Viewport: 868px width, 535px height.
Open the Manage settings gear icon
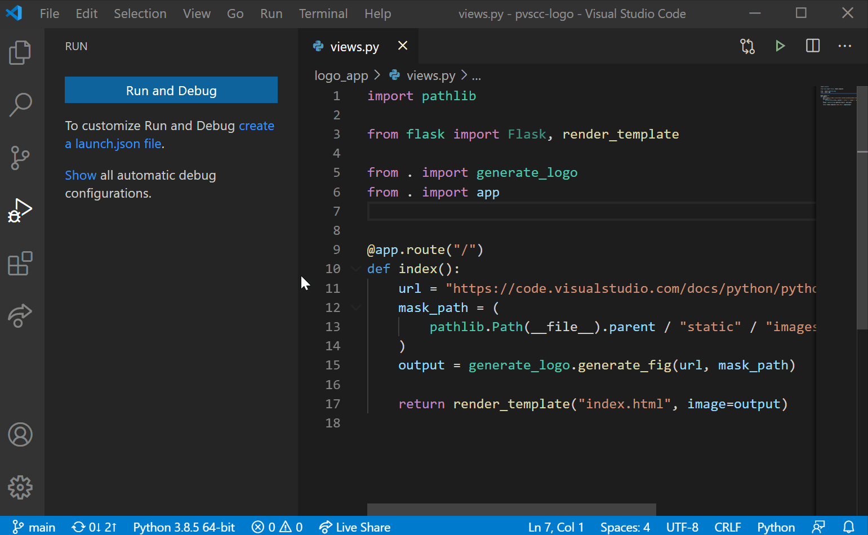point(20,487)
